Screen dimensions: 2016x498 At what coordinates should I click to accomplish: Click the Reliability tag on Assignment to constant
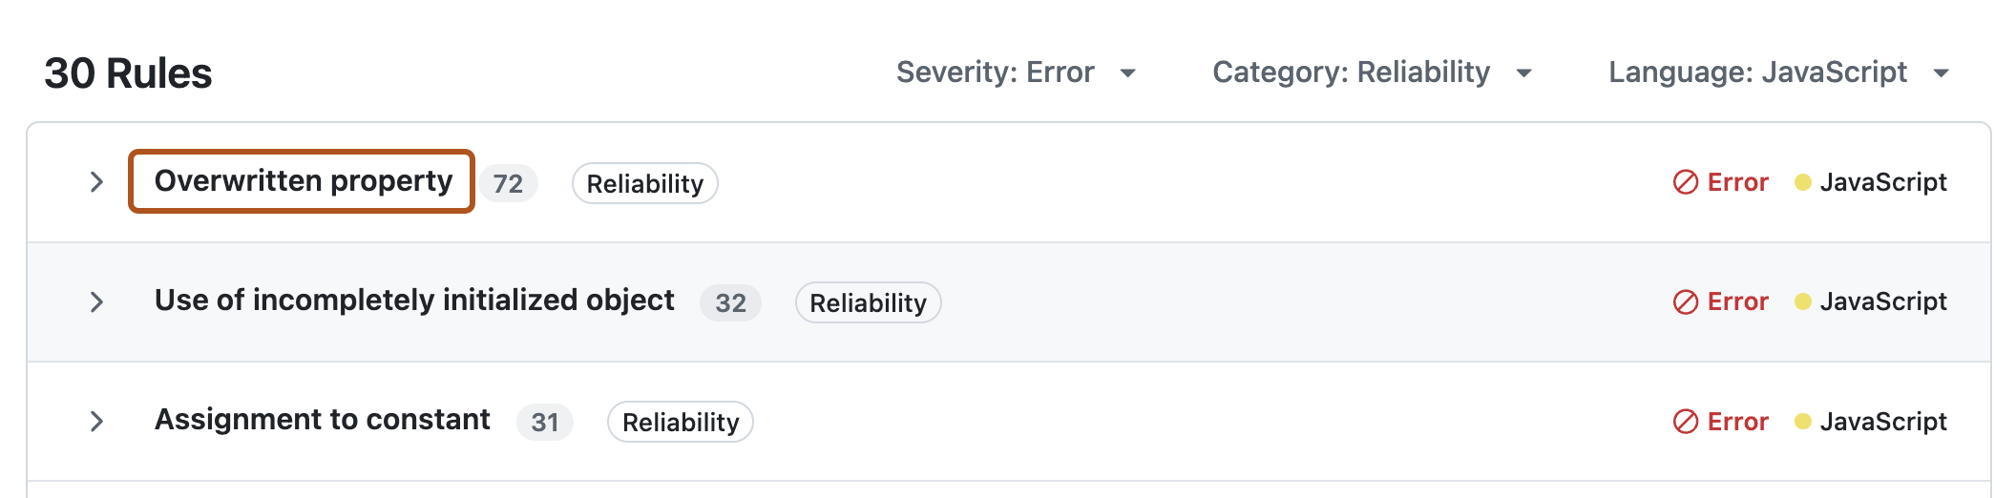click(x=680, y=423)
